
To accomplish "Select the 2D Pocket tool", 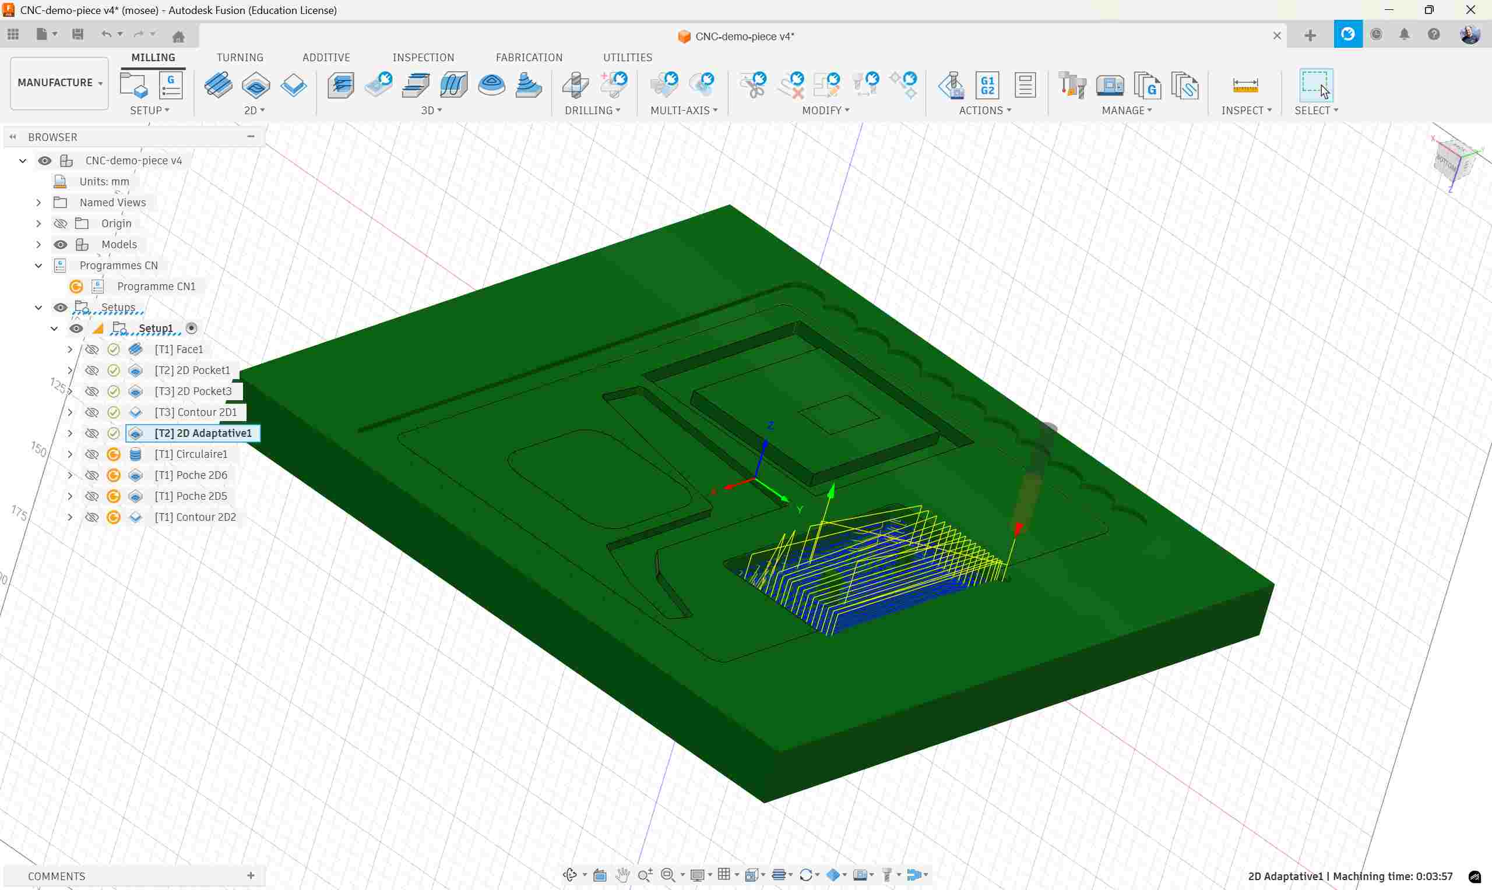I will 256,85.
